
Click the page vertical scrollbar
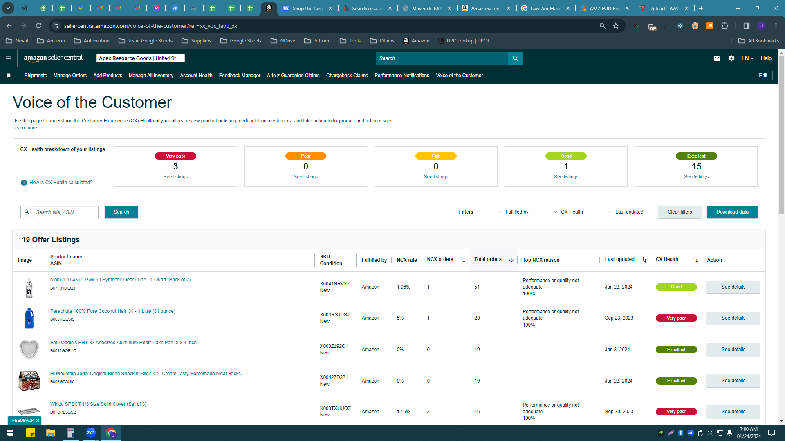pyautogui.click(x=781, y=135)
